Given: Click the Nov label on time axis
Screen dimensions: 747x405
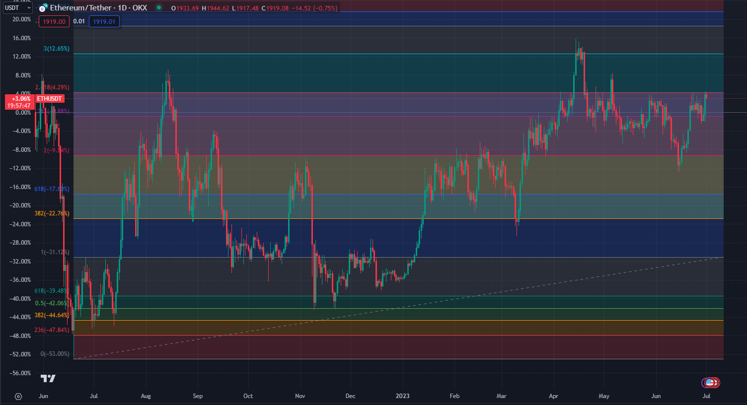Looking at the screenshot, I should [300, 396].
